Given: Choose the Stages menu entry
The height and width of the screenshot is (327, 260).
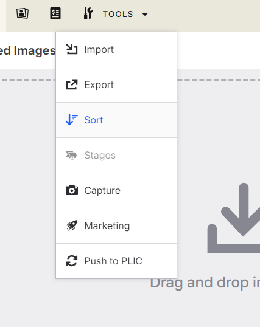Looking at the screenshot, I should [116, 156].
